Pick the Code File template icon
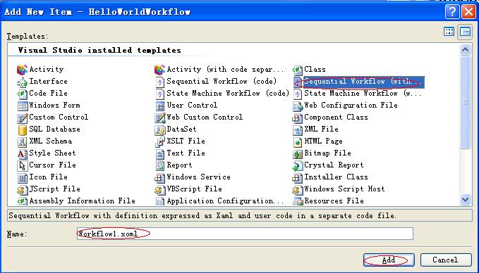Screen dimensions: 479x273 coord(22,94)
